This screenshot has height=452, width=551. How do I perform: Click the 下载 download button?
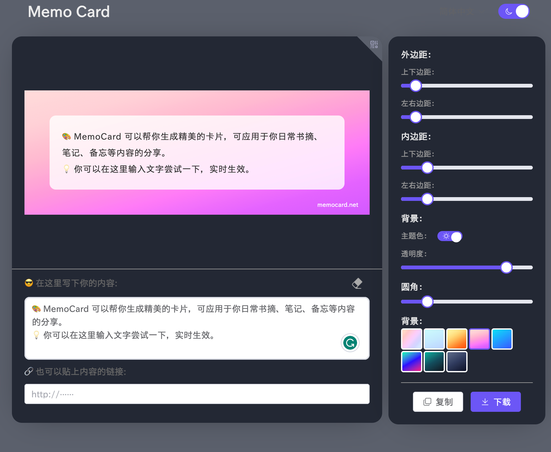495,402
